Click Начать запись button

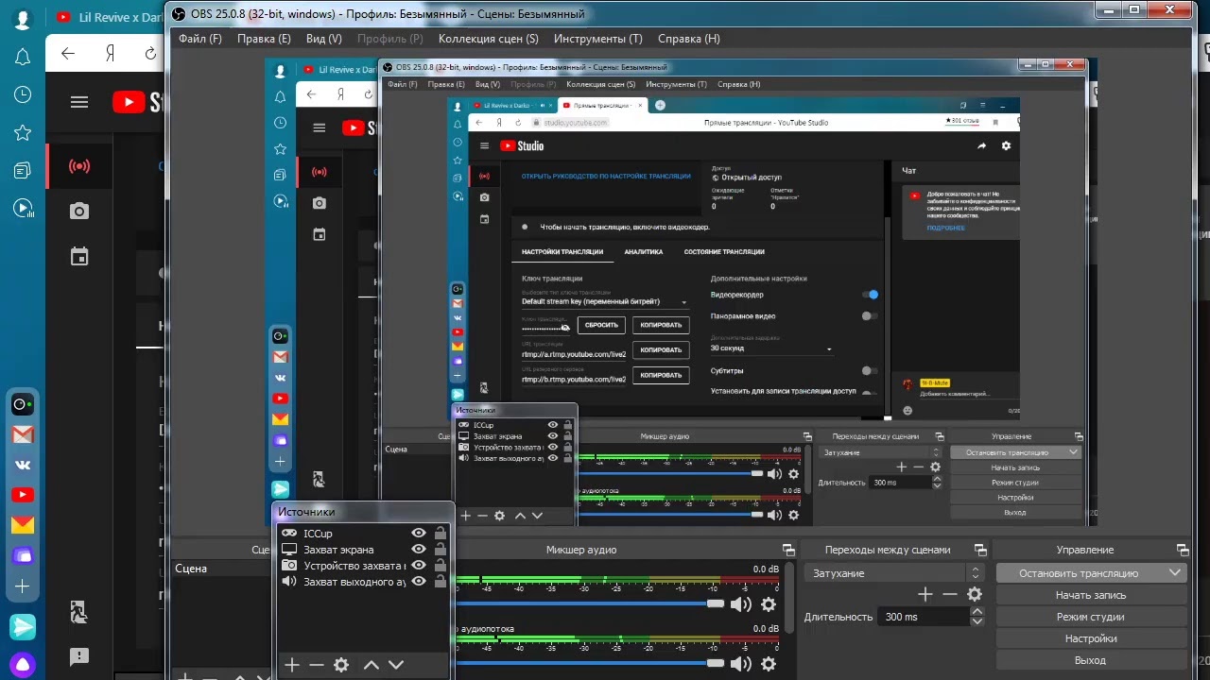[1091, 595]
